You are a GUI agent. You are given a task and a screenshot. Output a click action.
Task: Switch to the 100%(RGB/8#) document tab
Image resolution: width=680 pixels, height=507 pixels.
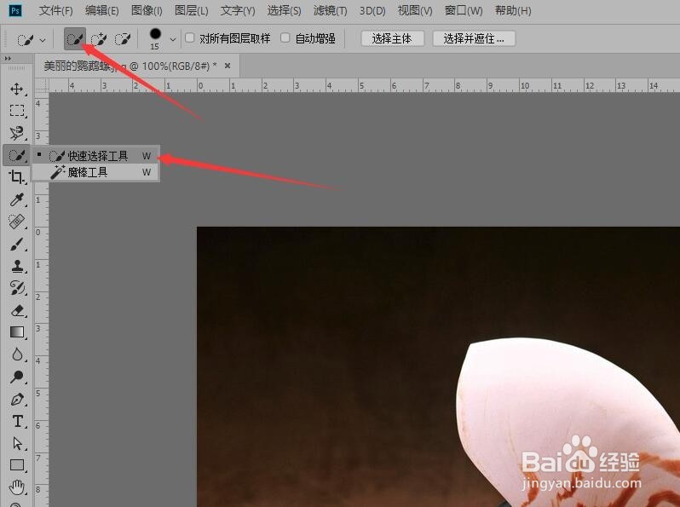[137, 66]
